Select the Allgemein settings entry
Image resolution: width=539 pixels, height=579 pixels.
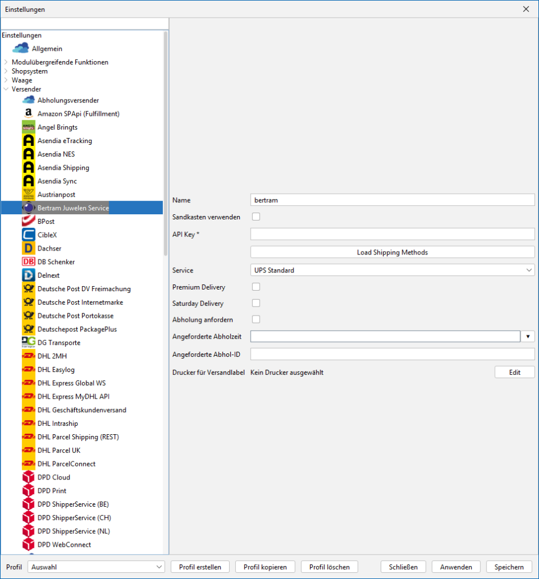[x=47, y=49]
